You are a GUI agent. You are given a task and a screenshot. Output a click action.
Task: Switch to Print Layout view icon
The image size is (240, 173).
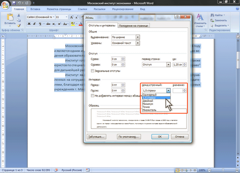[x=178, y=170]
